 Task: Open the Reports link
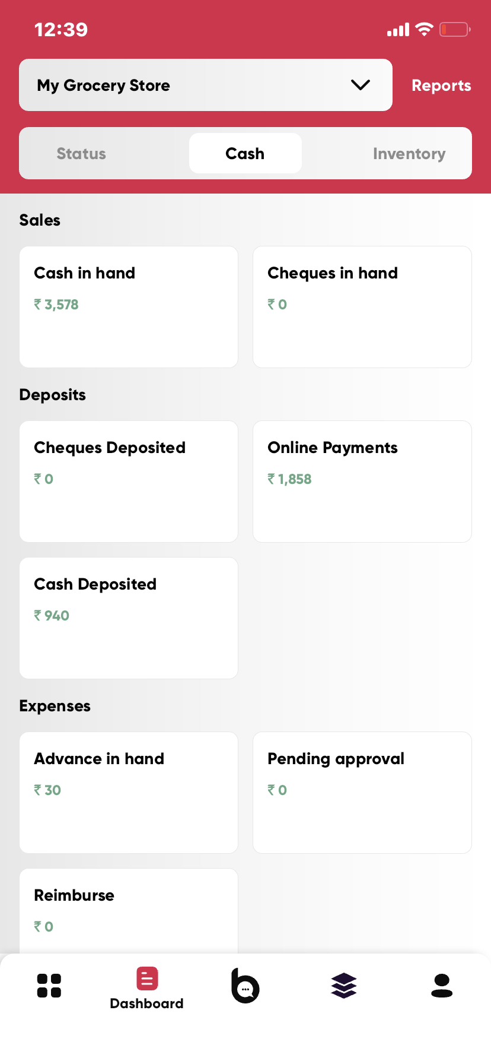point(441,85)
